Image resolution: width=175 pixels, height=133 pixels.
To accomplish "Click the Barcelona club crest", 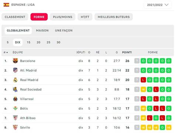I will (15, 61).
